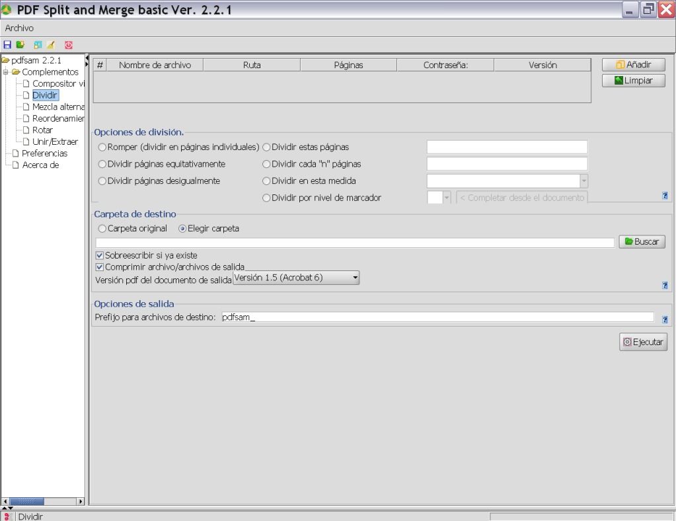This screenshot has width=676, height=521.
Task: Click Completar desde el documento button
Action: pyautogui.click(x=521, y=198)
